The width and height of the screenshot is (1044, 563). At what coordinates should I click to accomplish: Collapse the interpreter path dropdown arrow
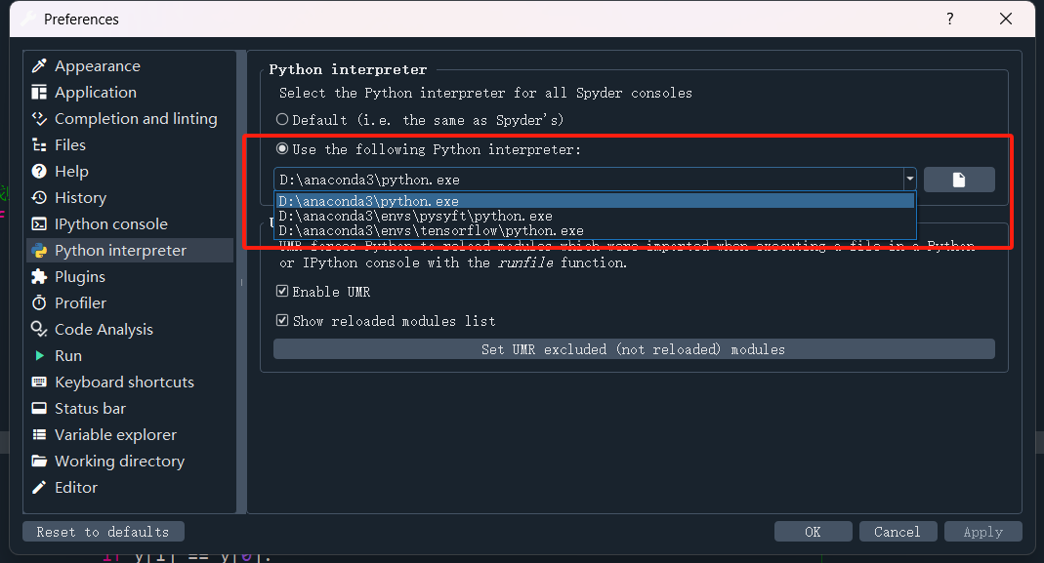(x=909, y=180)
